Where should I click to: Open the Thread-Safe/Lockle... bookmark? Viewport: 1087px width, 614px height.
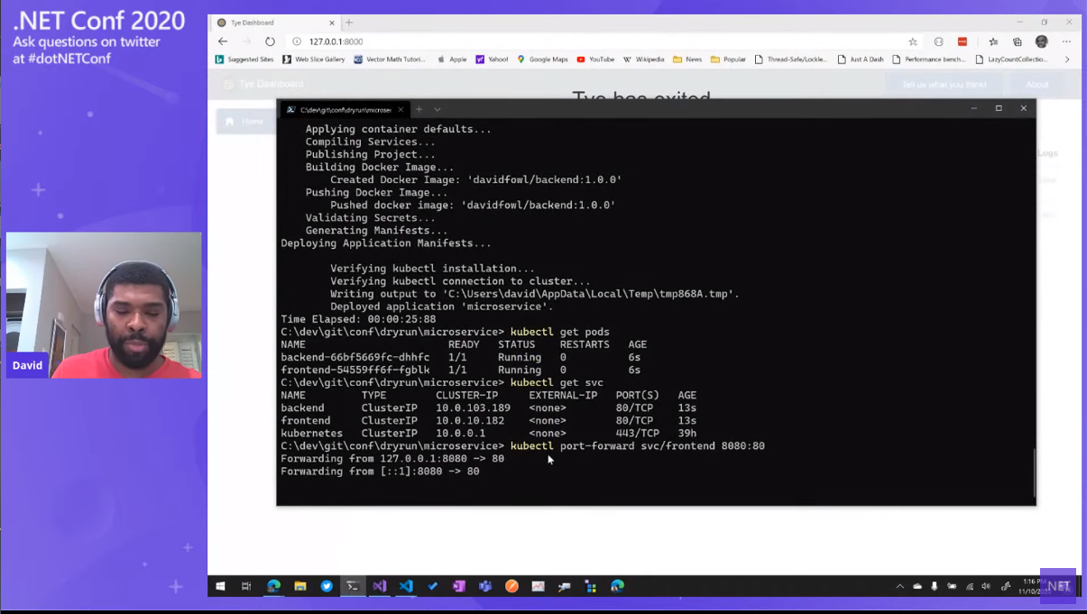pyautogui.click(x=791, y=60)
